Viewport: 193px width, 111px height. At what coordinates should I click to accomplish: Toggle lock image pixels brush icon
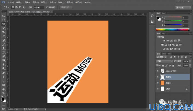pyautogui.click(x=166, y=66)
